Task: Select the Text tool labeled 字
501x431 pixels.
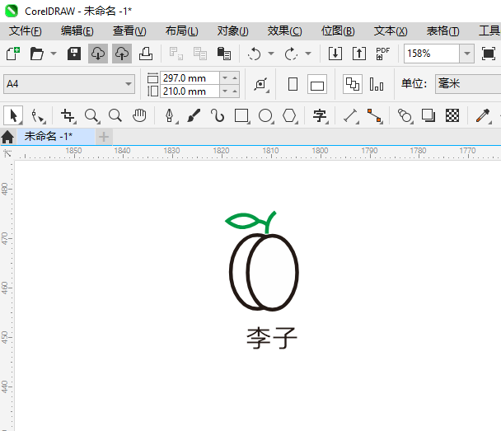Action: click(x=320, y=115)
